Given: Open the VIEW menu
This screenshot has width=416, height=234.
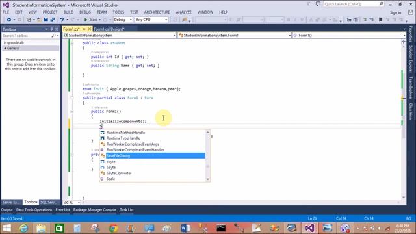Looking at the screenshot, I should pos(32,12).
